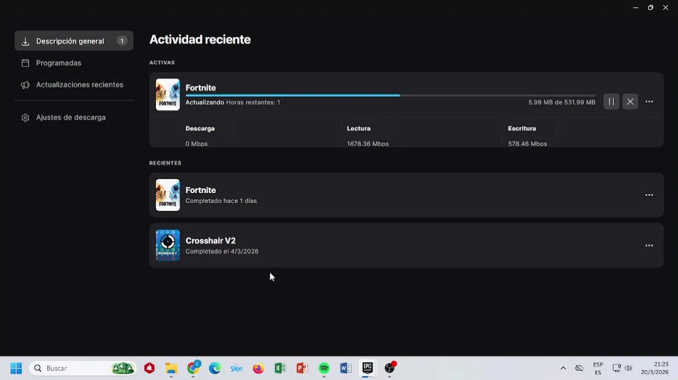The height and width of the screenshot is (380, 678).
Task: Click the Escritura speed label
Action: click(522, 128)
